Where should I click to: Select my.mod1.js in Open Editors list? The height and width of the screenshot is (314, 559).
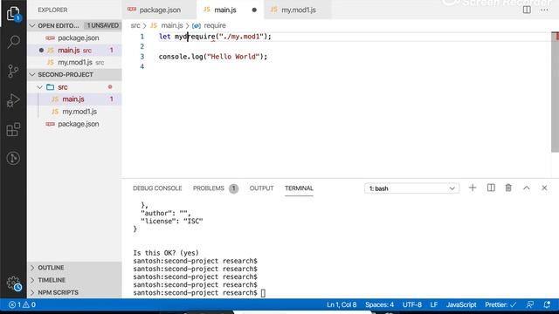[74, 62]
